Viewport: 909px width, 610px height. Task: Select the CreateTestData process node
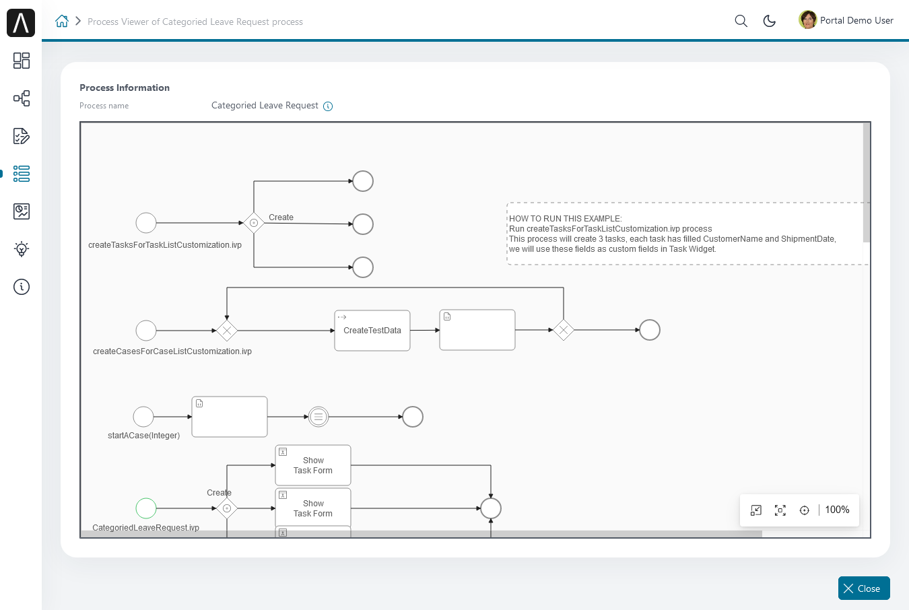tap(372, 331)
